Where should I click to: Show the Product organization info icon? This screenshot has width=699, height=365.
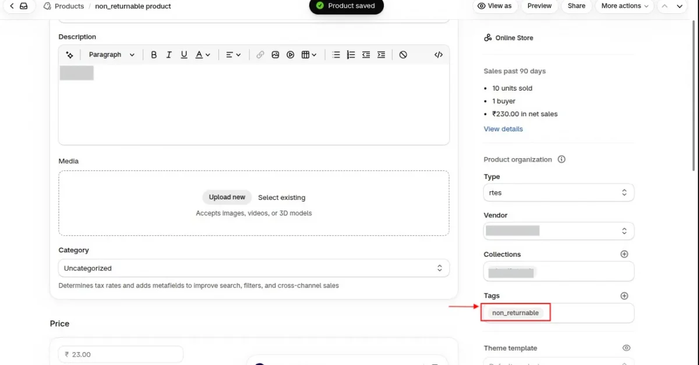coord(562,159)
